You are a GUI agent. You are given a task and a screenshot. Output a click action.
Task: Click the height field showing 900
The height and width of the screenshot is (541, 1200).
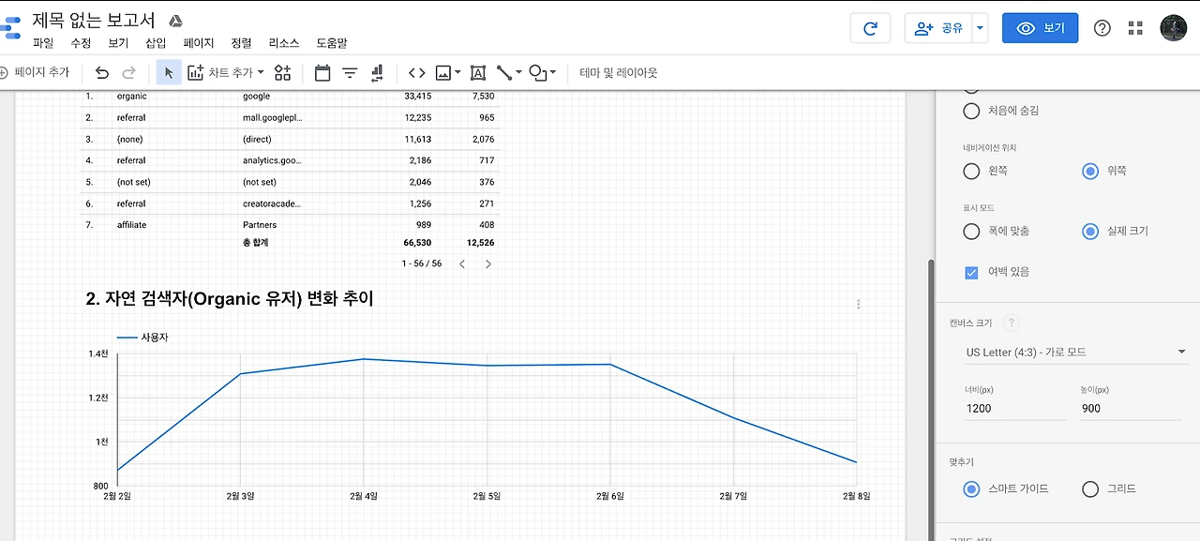[x=1130, y=409]
